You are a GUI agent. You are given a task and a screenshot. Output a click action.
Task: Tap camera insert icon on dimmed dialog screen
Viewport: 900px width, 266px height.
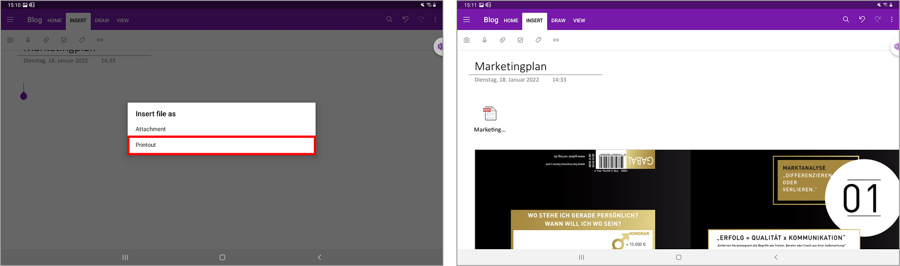(x=10, y=40)
